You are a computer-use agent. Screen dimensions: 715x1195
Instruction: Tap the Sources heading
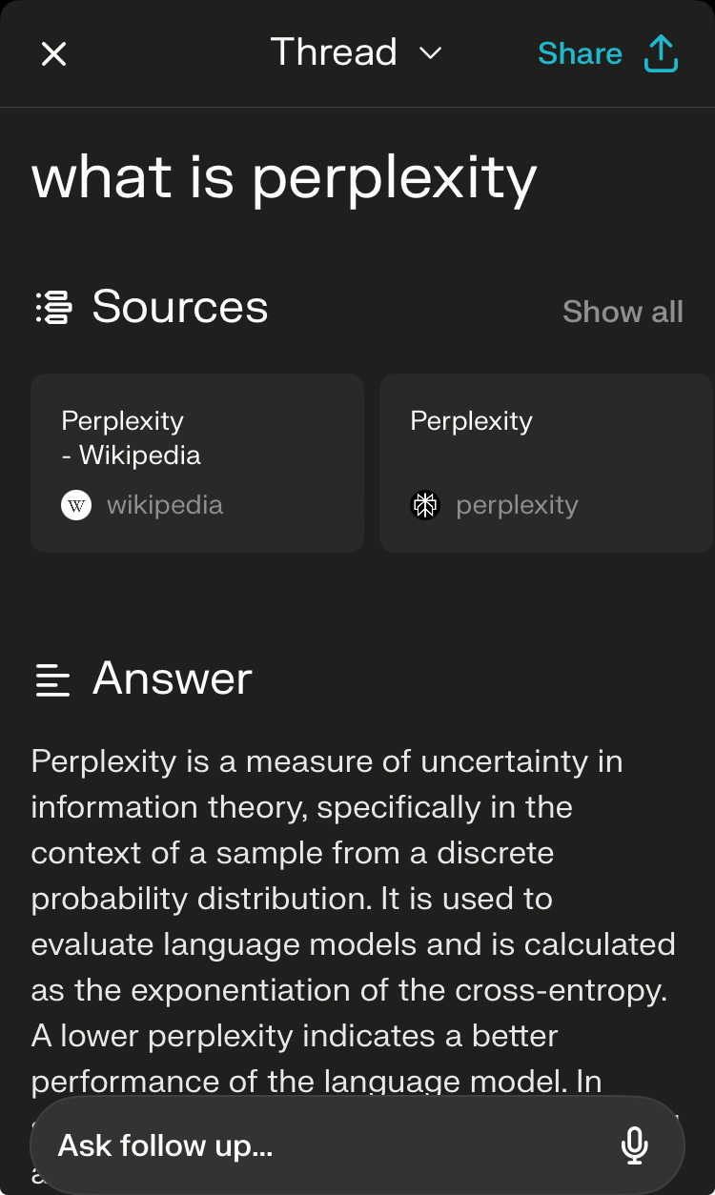(x=179, y=306)
